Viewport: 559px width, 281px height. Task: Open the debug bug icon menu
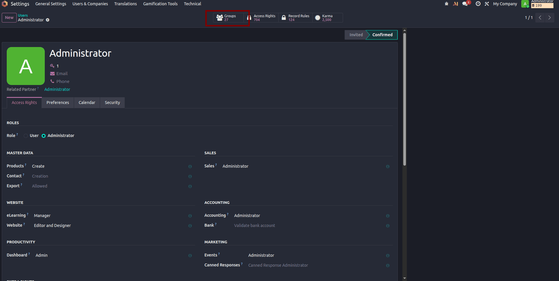tap(447, 4)
